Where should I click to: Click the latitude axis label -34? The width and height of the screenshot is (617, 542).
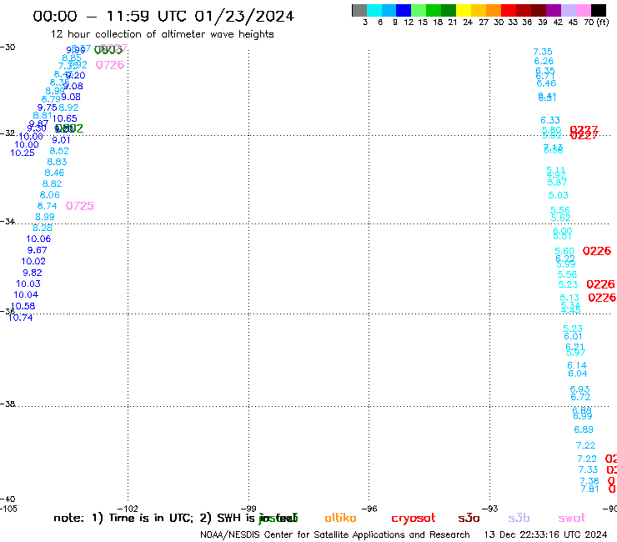click(8, 222)
